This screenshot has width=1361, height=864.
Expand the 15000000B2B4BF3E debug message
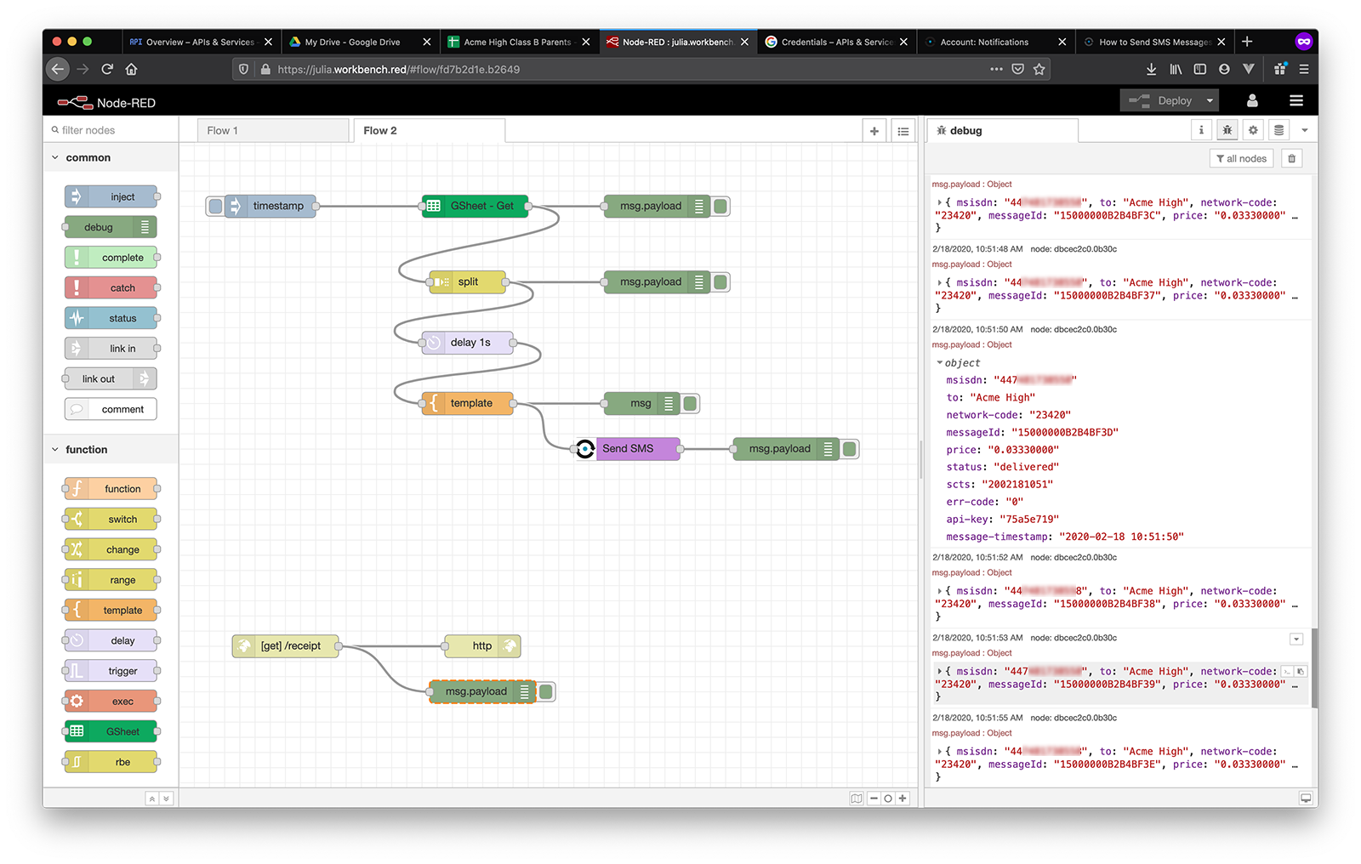pyautogui.click(x=940, y=752)
